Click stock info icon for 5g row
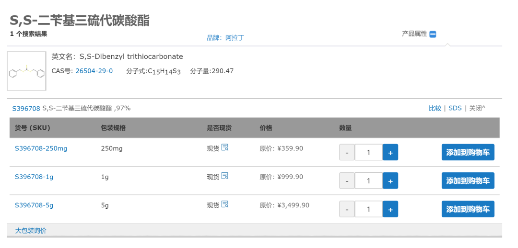Viewport: 518px width, 248px height. tap(225, 204)
